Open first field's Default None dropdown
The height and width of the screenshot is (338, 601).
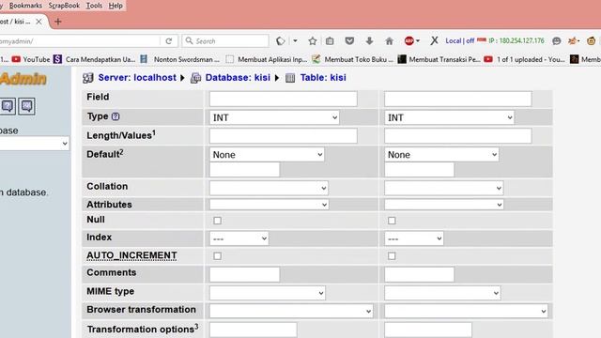267,154
